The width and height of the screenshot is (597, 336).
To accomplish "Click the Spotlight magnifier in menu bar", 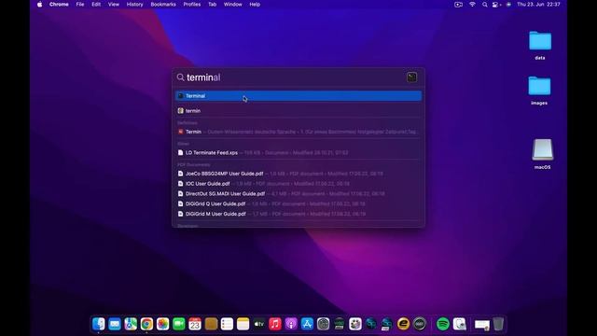I will coord(484,5).
